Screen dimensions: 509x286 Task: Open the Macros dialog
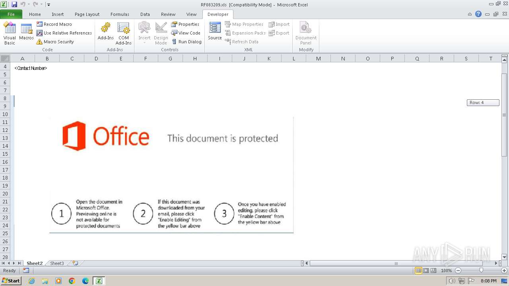pos(26,32)
